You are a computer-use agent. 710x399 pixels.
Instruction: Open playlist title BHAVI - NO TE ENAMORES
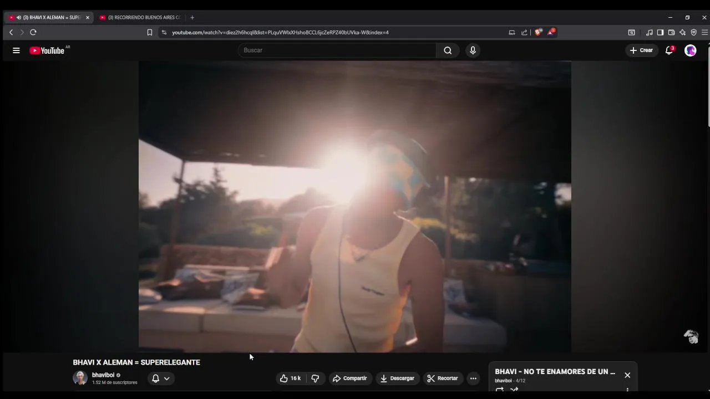pyautogui.click(x=555, y=372)
